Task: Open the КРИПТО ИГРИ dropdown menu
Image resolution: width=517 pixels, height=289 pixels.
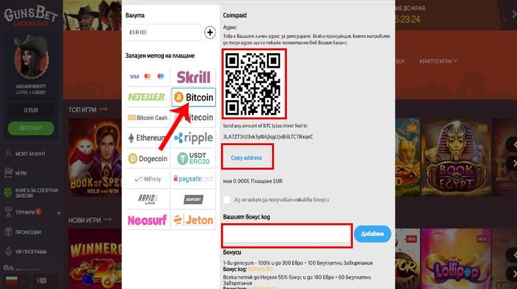Action: point(438,61)
